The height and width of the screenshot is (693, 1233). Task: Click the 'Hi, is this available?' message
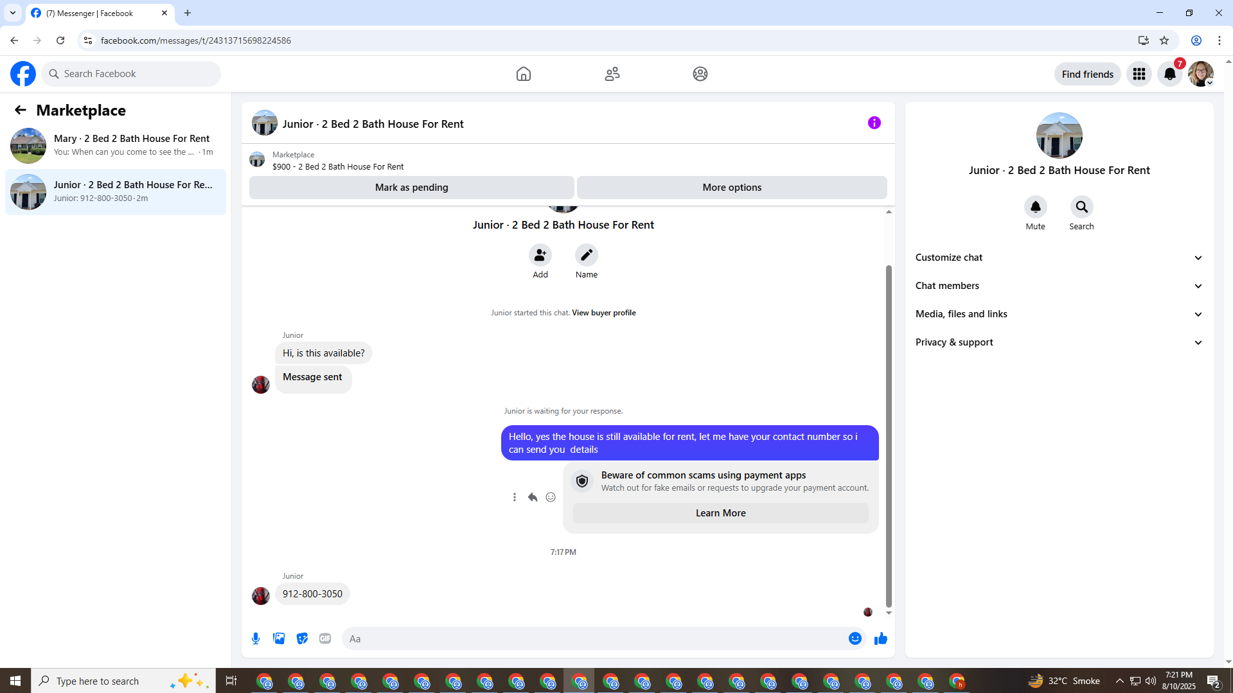[x=324, y=353]
